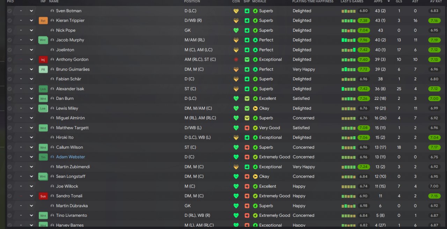Open Alexander Isak's player profile
The height and width of the screenshot is (229, 447).
(70, 89)
